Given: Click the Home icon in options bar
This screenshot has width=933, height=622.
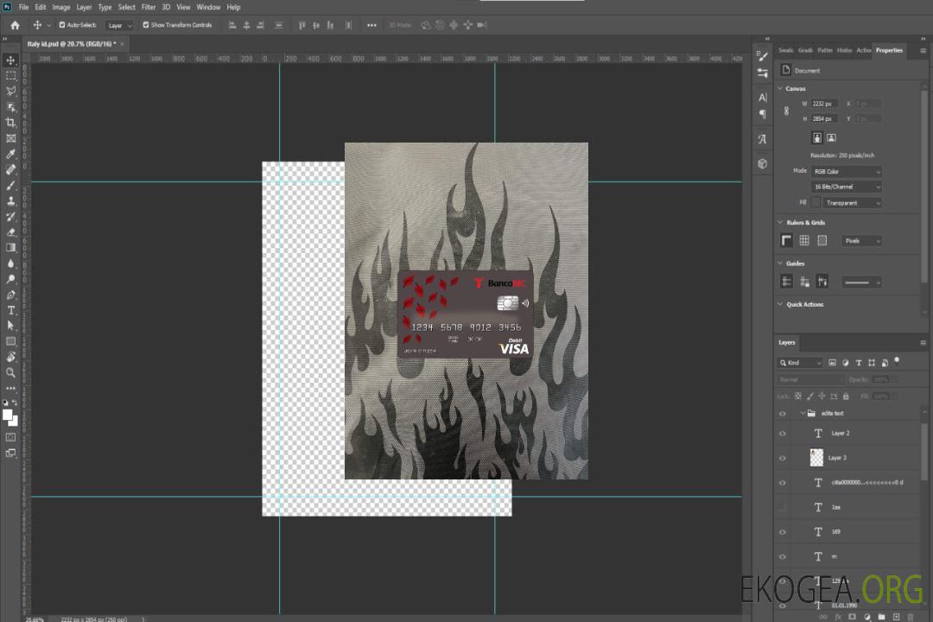Looking at the screenshot, I should coord(15,25).
